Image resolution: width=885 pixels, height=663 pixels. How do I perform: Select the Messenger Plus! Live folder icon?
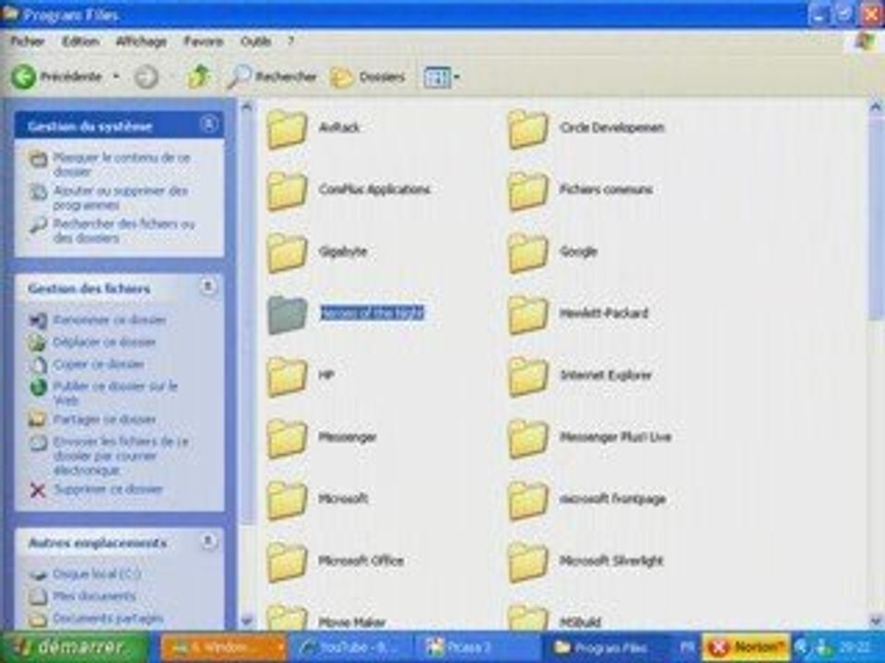(x=527, y=438)
